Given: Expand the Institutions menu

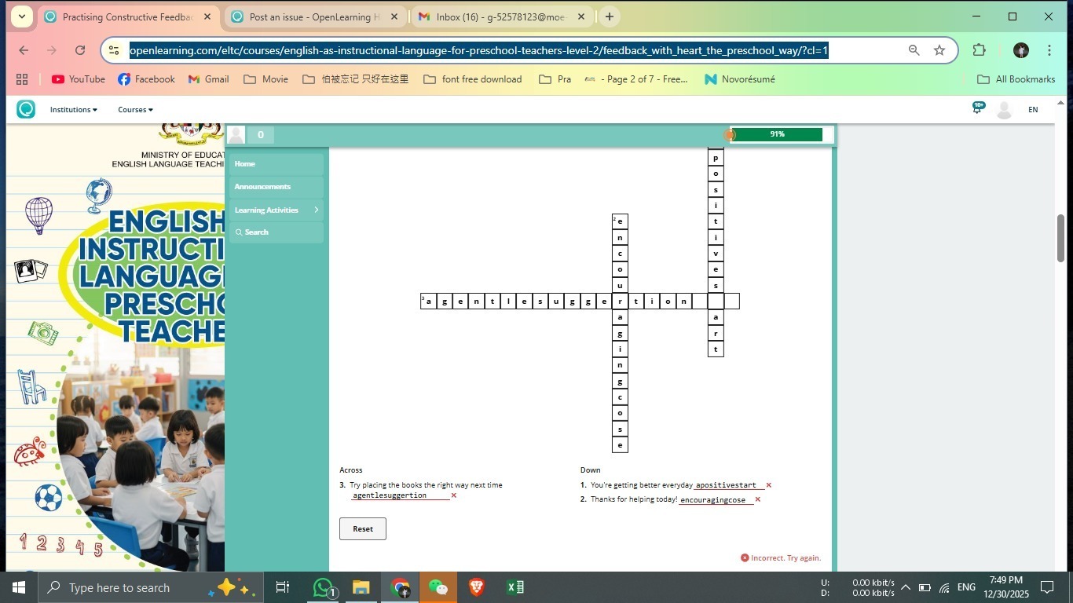Looking at the screenshot, I should click(74, 110).
